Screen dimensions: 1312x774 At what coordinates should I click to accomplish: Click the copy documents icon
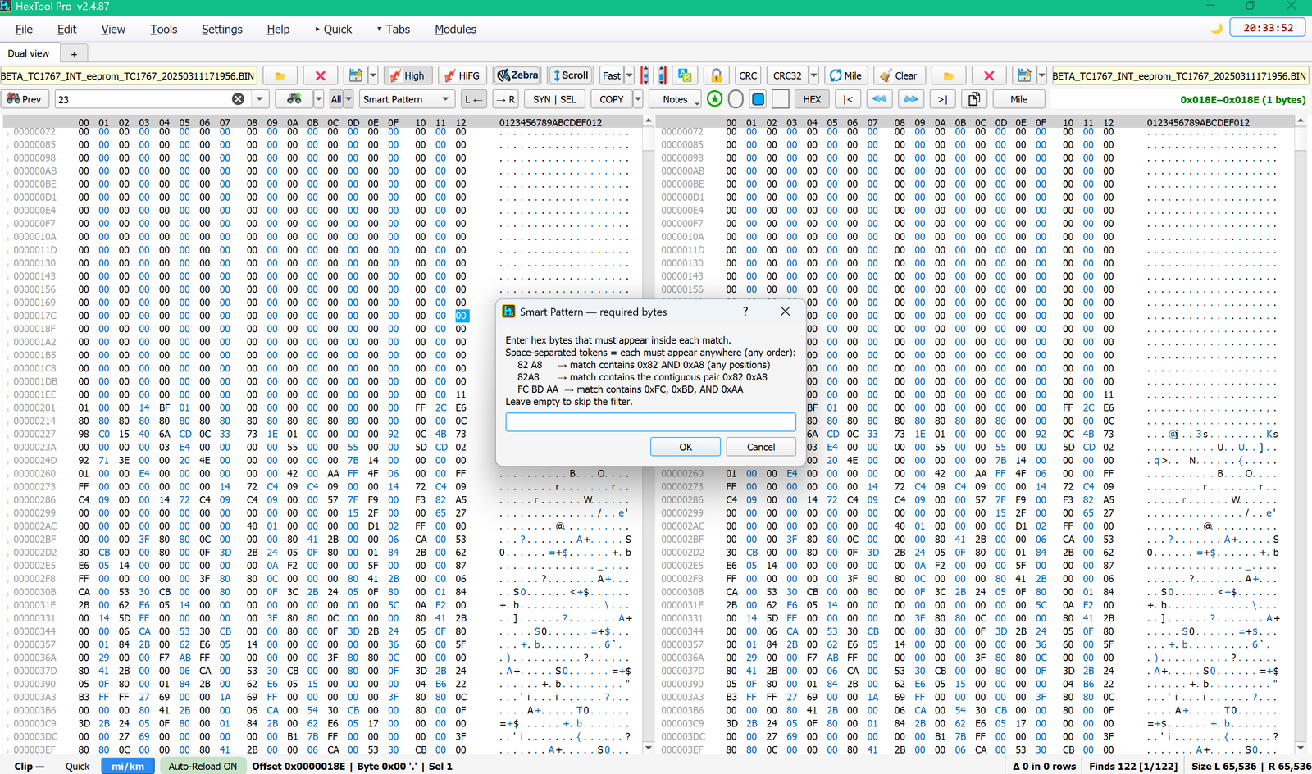[x=974, y=99]
